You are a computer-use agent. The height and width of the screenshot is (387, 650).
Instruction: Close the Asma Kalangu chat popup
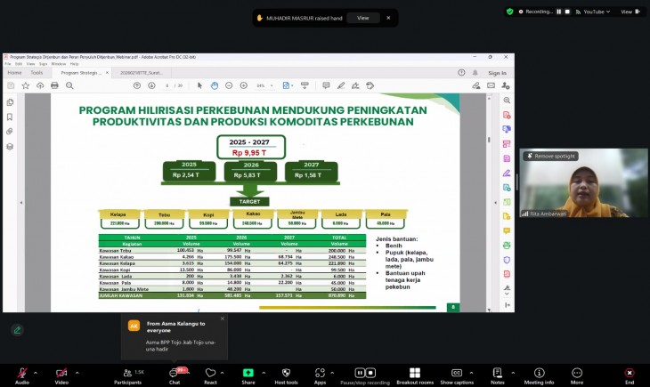click(223, 318)
